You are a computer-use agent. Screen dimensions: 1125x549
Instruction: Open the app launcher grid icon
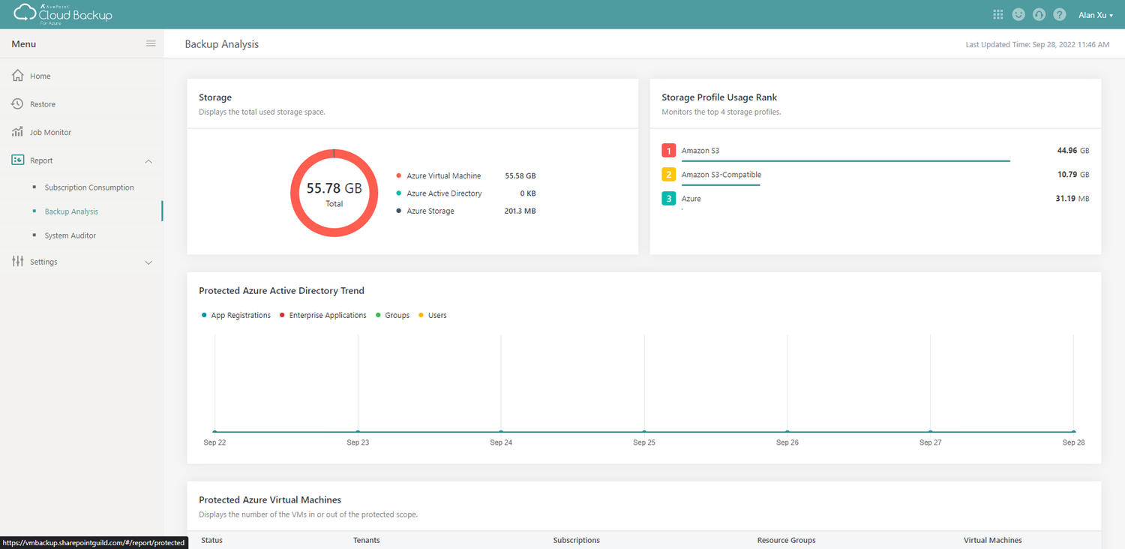point(997,13)
